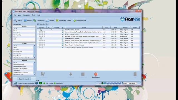Viewport: 178px width, 100px height.
Task: Click music note icon beside Papa Roach result
Action: [x=63, y=45]
